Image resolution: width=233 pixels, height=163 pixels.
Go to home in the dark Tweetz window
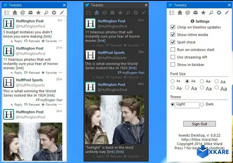97,13
